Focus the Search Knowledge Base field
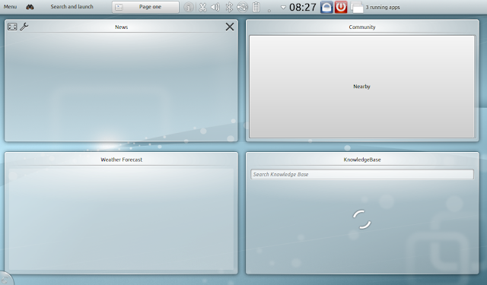This screenshot has height=285, width=487. pos(362,174)
